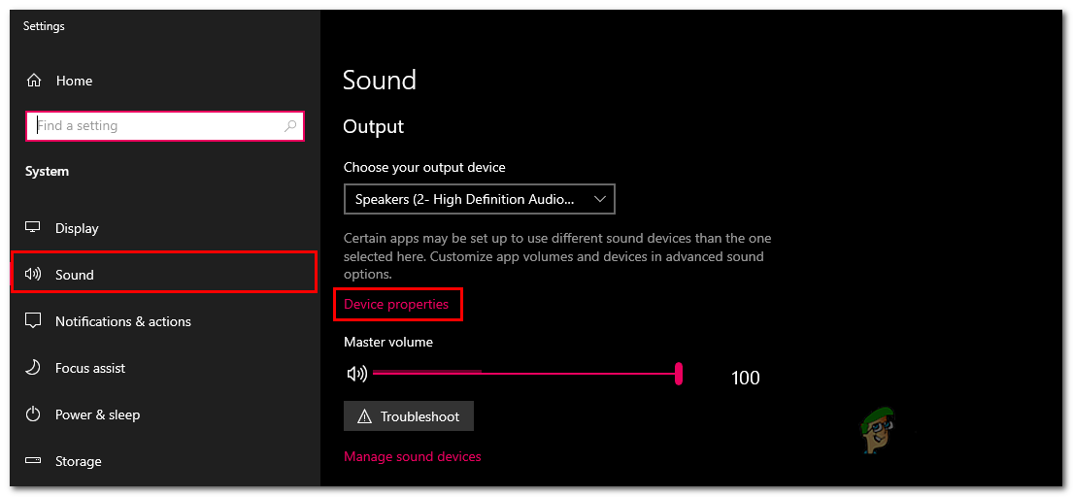Open Device properties link
Image resolution: width=1073 pixels, height=497 pixels.
396,304
